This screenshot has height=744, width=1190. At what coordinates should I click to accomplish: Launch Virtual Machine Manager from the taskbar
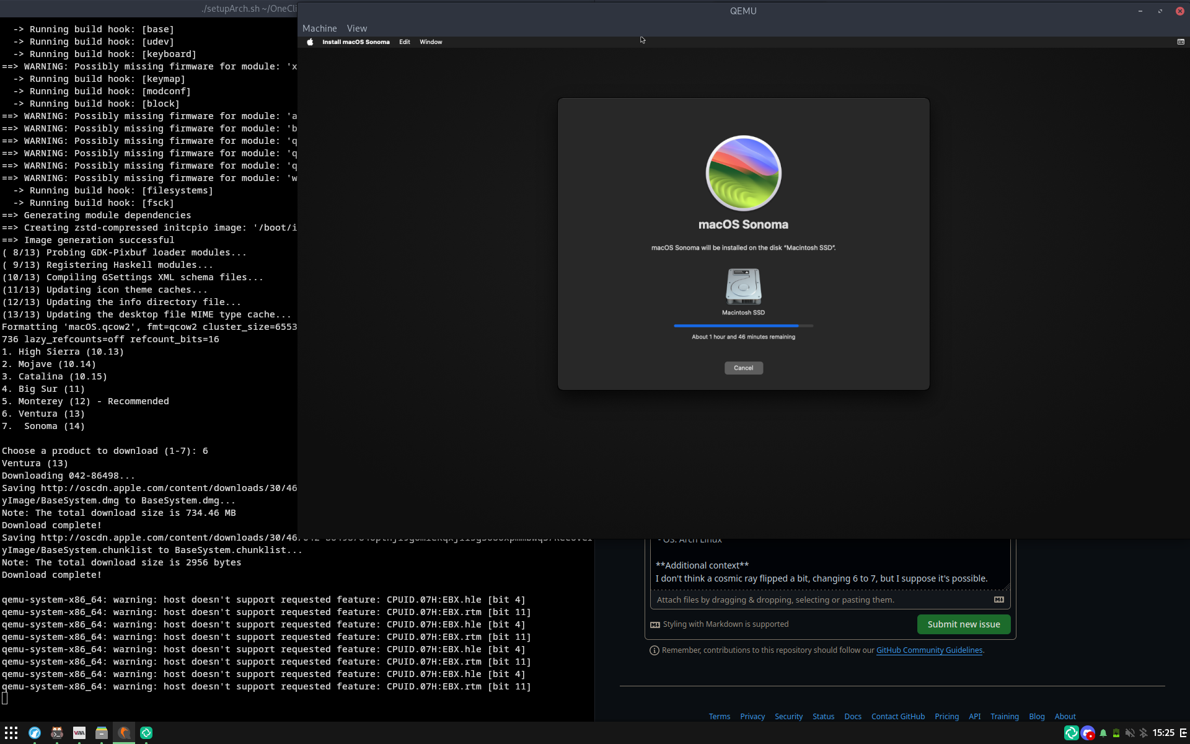tap(79, 733)
